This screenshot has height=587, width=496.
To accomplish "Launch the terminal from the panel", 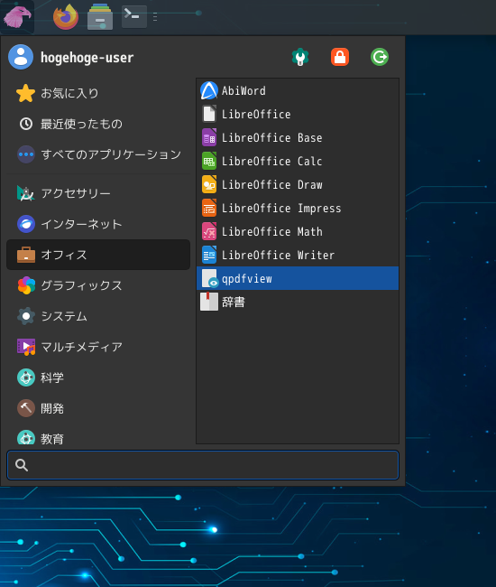I will pyautogui.click(x=134, y=16).
